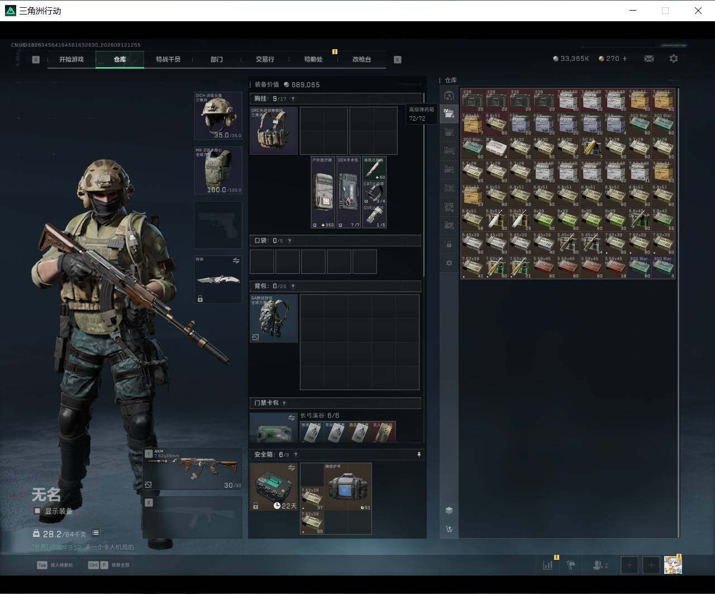Select the injector item with +60
The height and width of the screenshot is (594, 715).
(374, 168)
